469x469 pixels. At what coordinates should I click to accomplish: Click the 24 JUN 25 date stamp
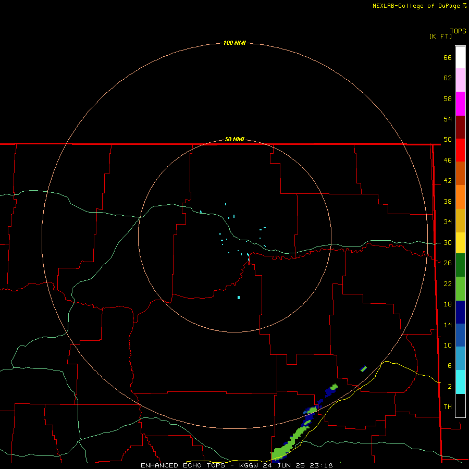pos(284,465)
